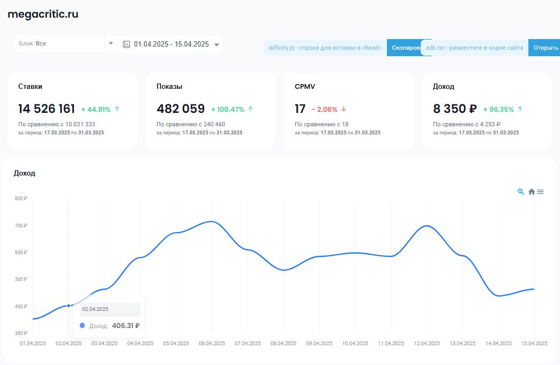Select the adfinity.js insert string text
The image size is (560, 365).
click(x=325, y=48)
